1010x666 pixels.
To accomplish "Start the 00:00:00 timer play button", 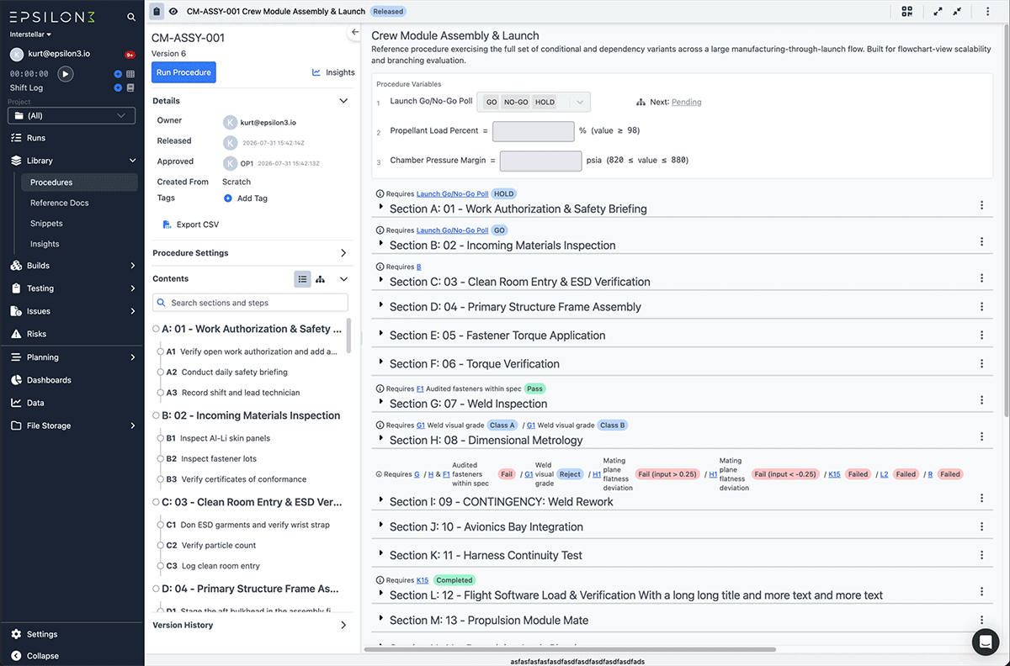I will pyautogui.click(x=65, y=74).
